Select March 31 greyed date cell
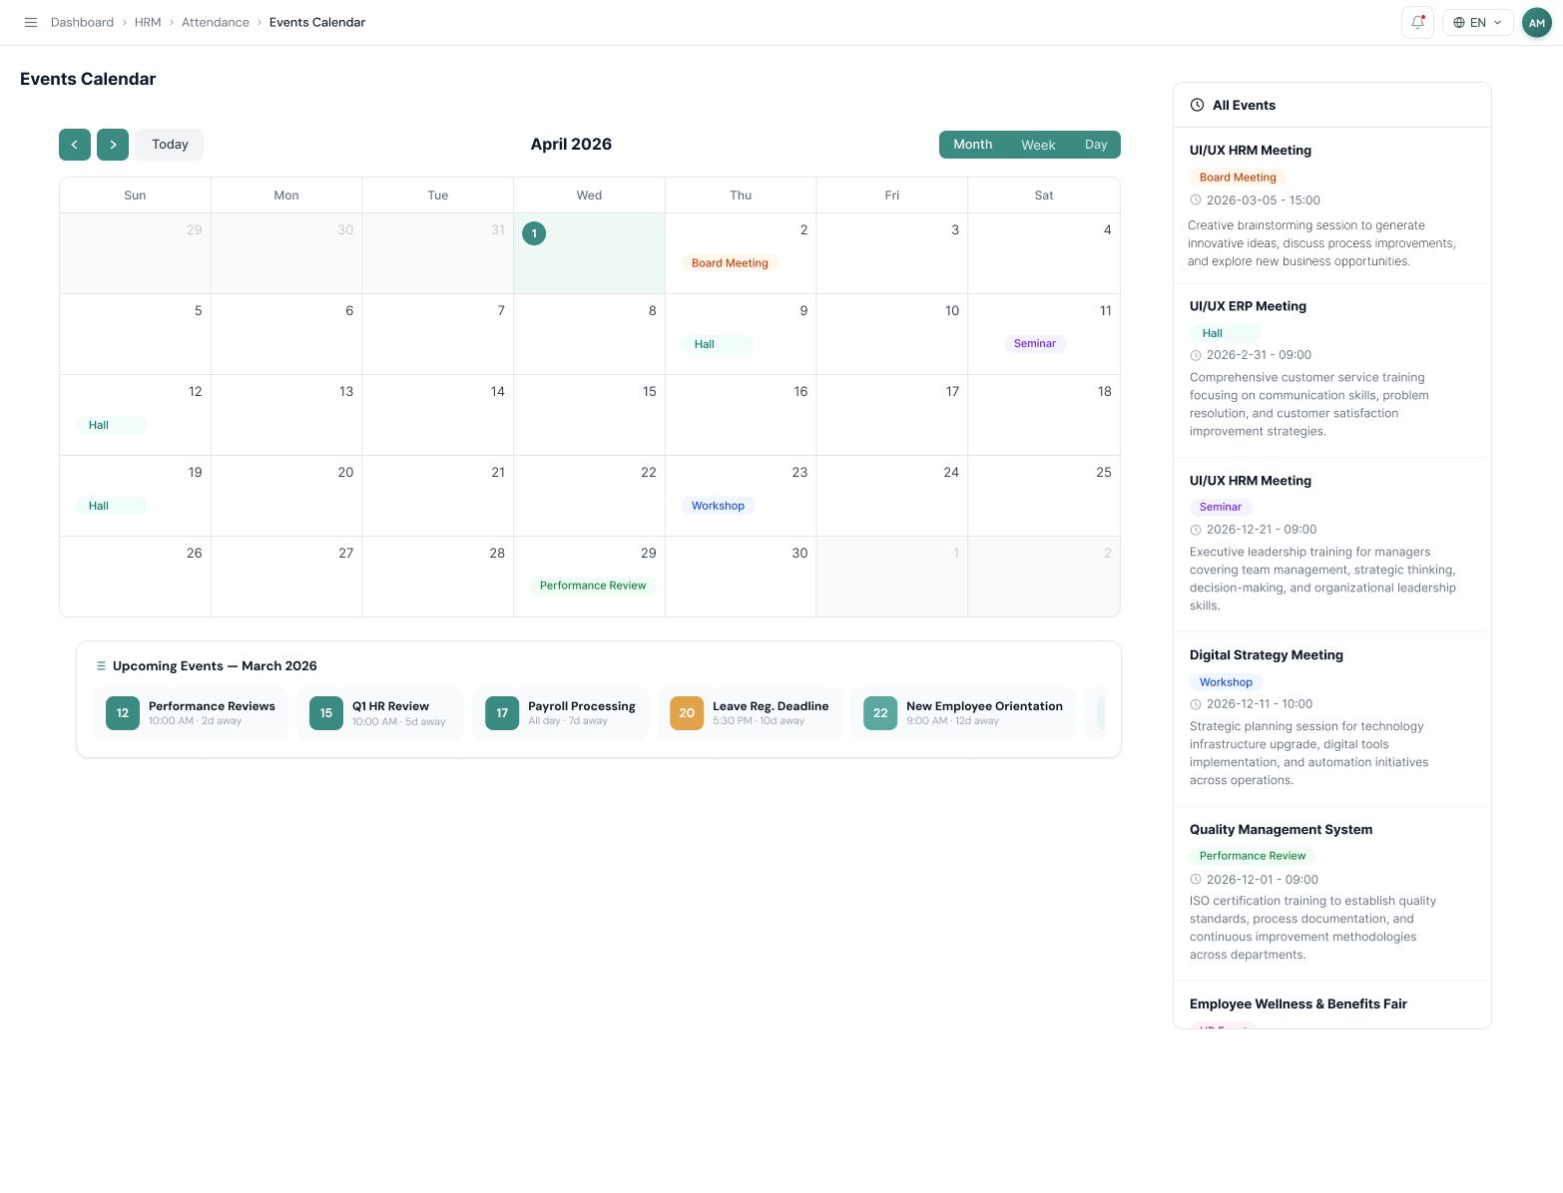Image resolution: width=1563 pixels, height=1193 pixels. click(438, 253)
